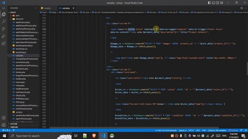Expand the resource folder
The image size is (248, 139).
click(x=19, y=19)
